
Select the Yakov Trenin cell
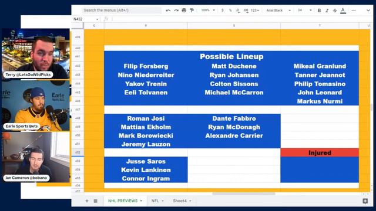146,84
